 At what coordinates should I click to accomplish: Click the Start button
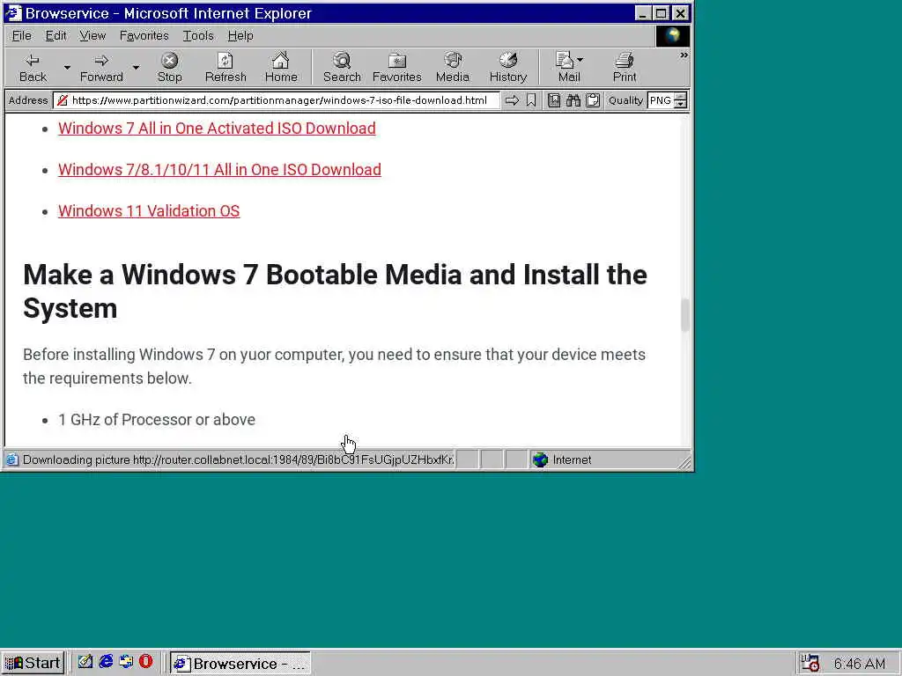pyautogui.click(x=33, y=663)
